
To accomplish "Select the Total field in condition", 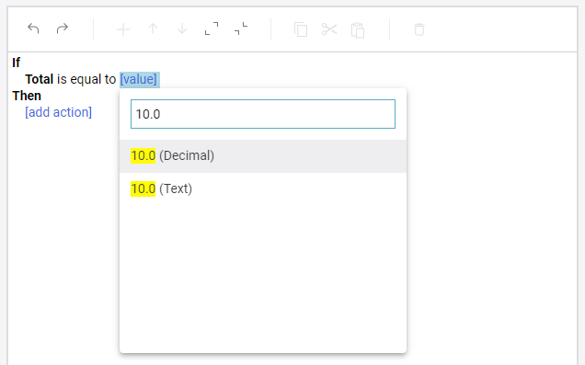I will tap(40, 79).
